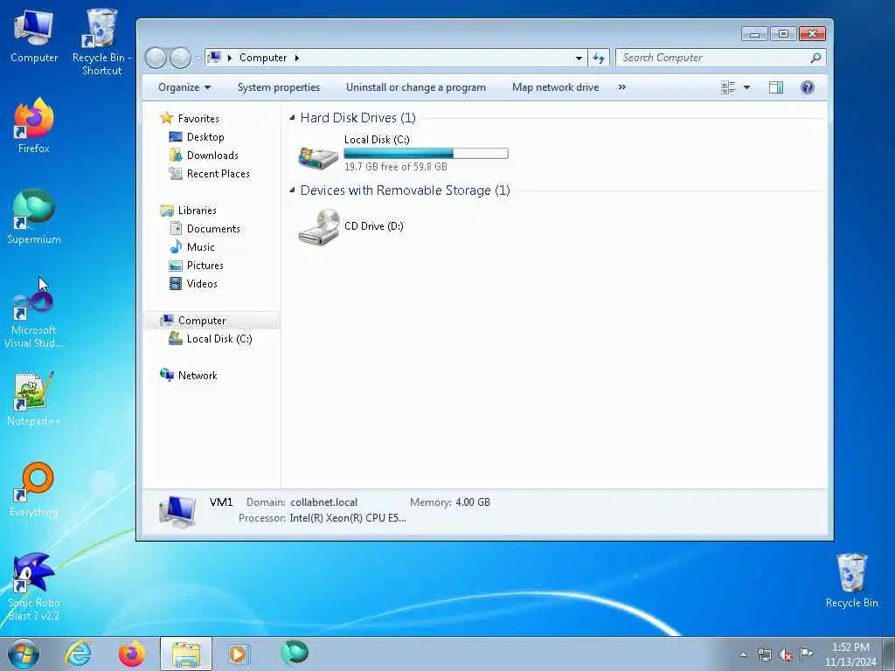Click the Hard Disk Drives group header
The image size is (895, 671).
(x=357, y=118)
